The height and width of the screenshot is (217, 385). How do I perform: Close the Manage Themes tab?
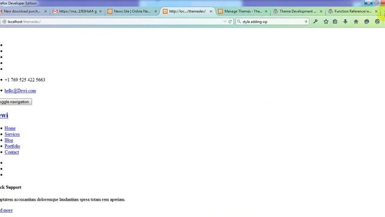[x=266, y=11]
